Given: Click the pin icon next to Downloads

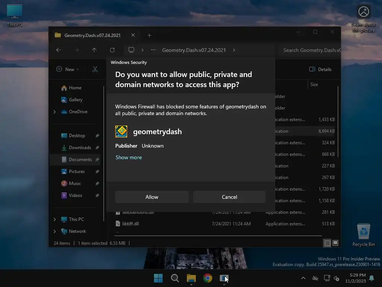Looking at the screenshot, I should pyautogui.click(x=97, y=148).
